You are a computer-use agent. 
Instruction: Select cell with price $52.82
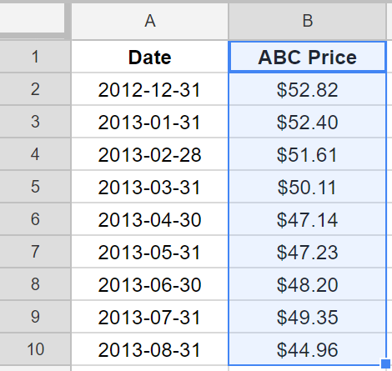307,89
